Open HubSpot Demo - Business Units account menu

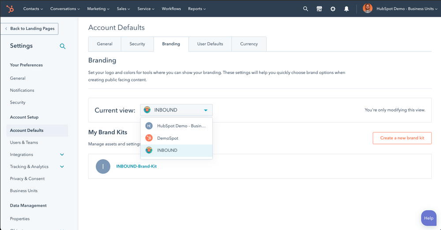(x=407, y=9)
